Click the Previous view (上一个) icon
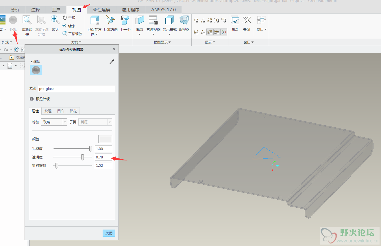381x246 pixels. pyautogui.click(x=125, y=20)
